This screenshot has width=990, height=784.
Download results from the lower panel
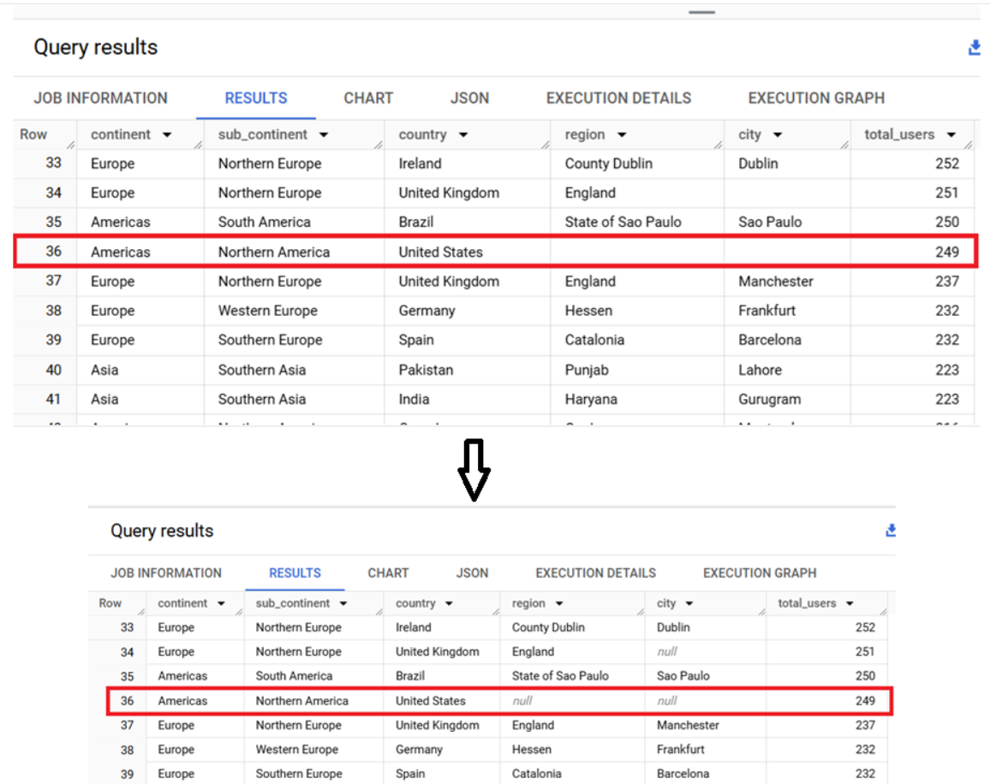click(890, 531)
